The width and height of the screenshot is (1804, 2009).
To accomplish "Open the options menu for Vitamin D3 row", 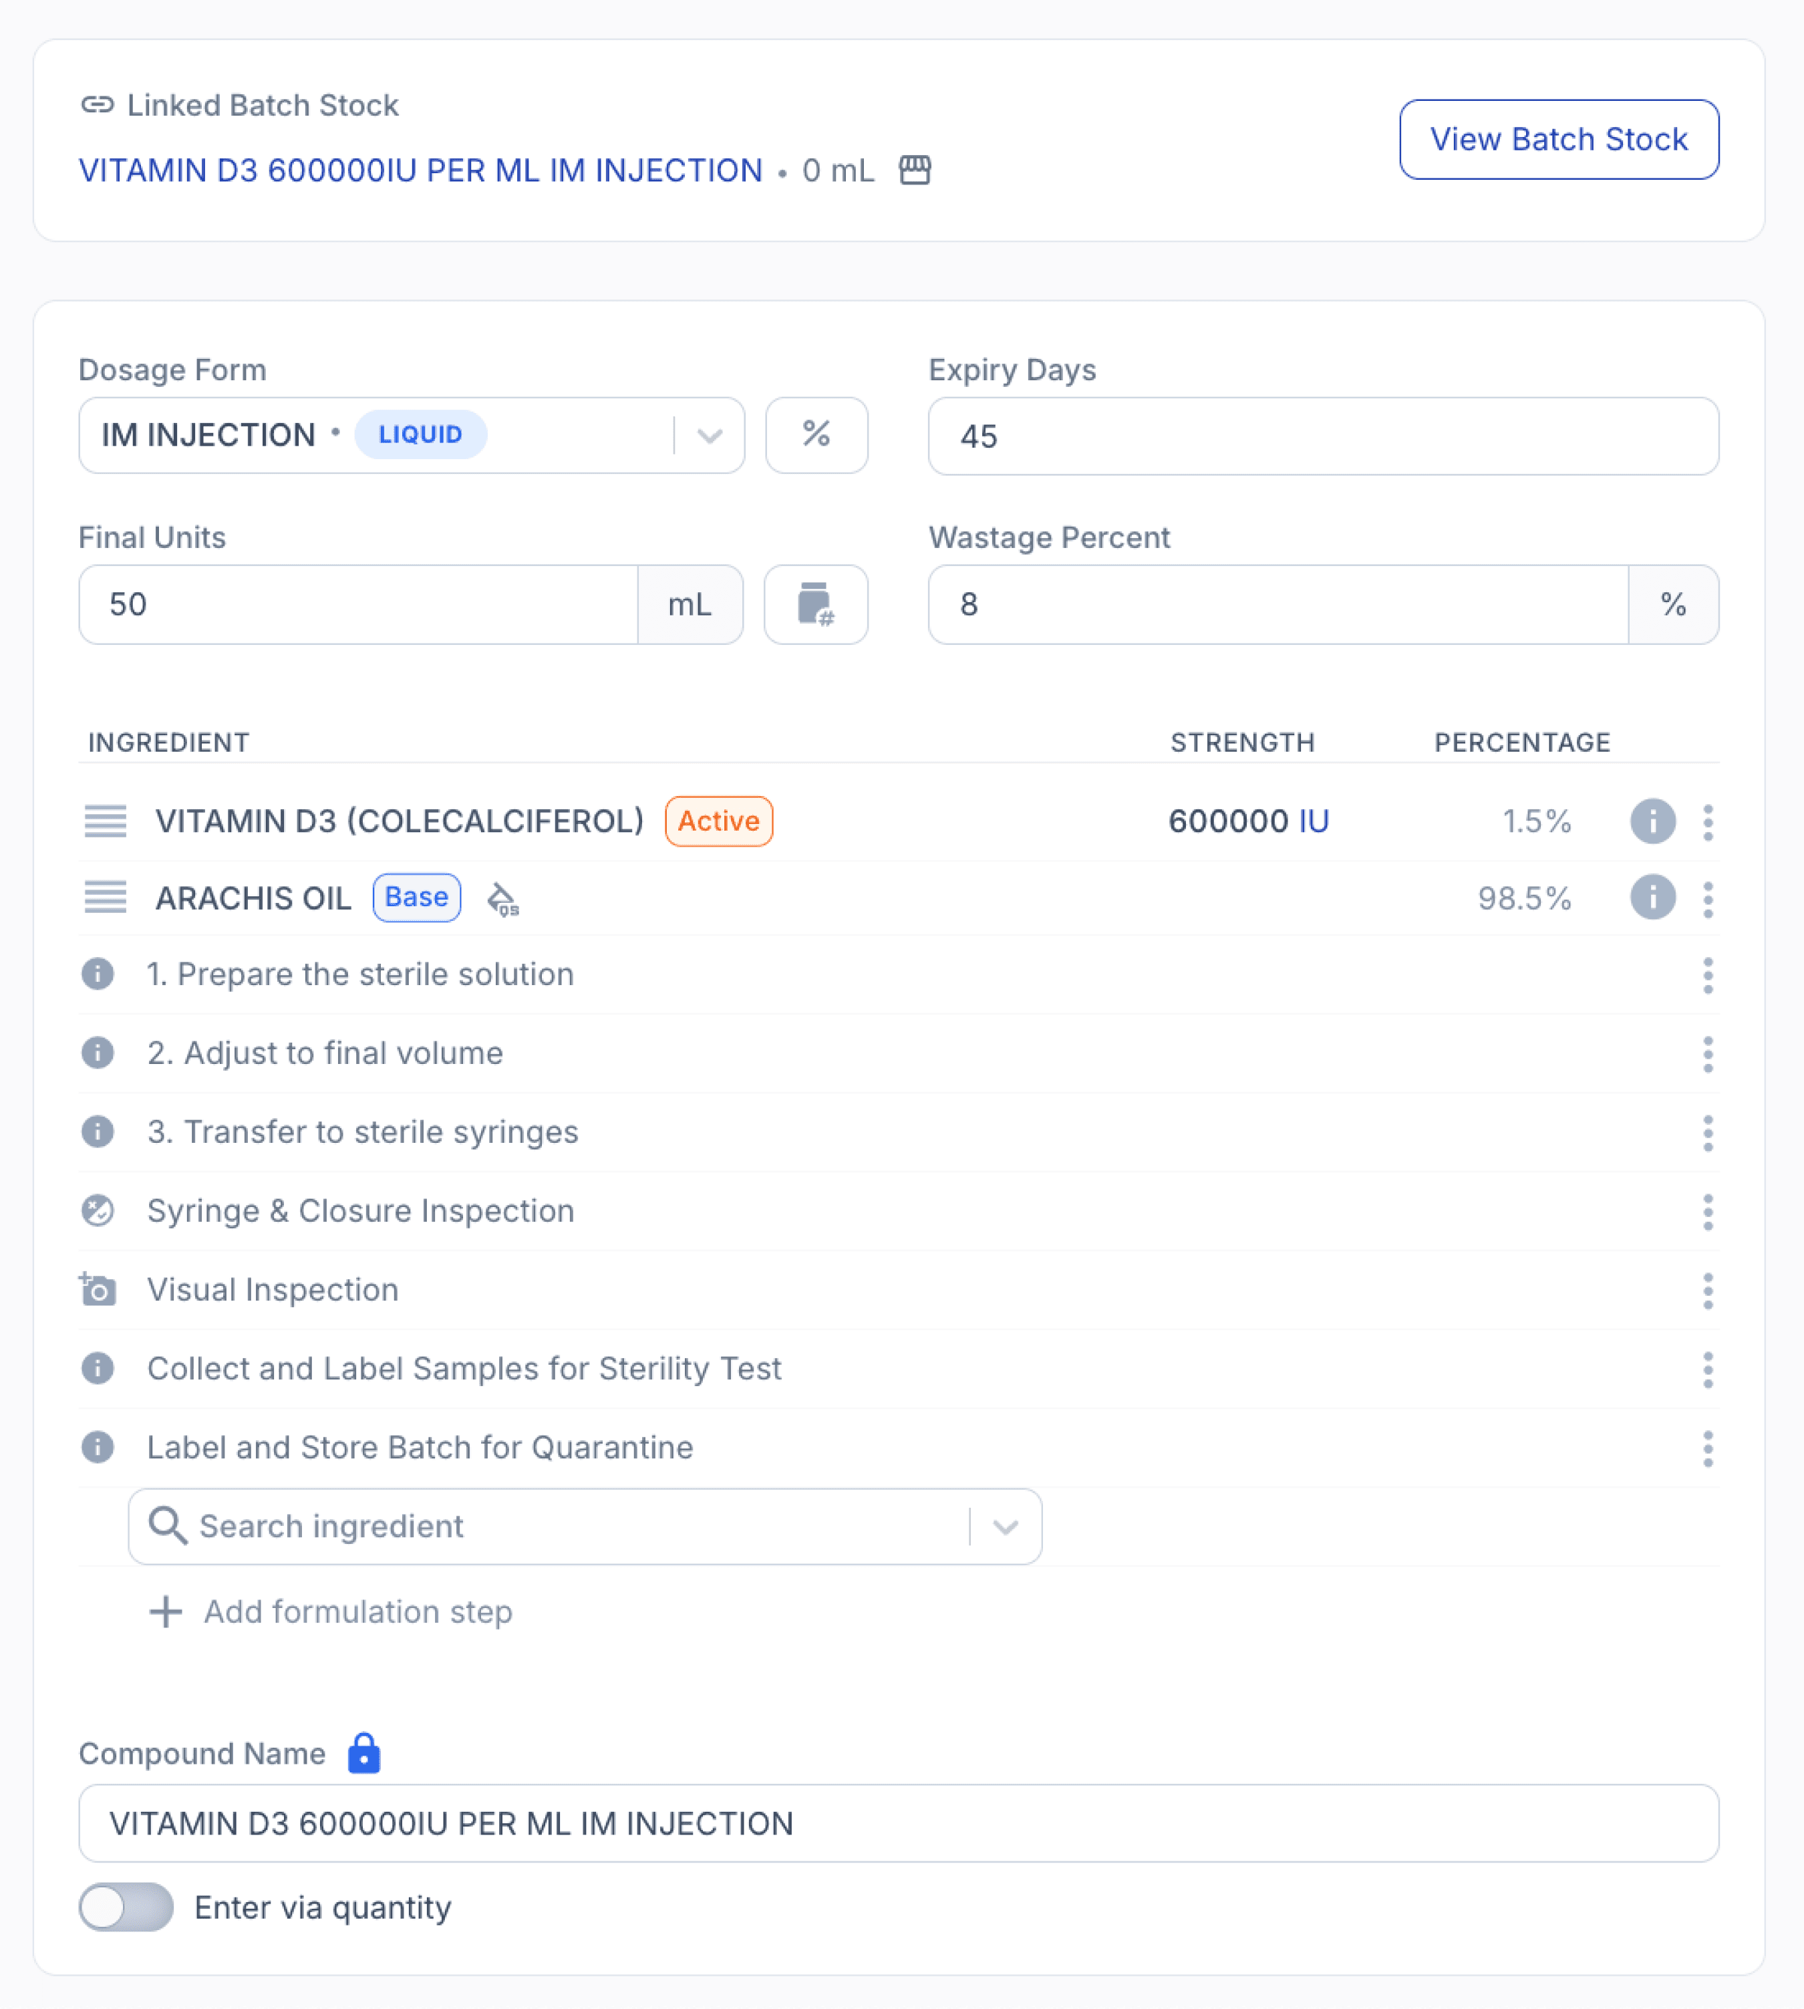I will 1707,822.
